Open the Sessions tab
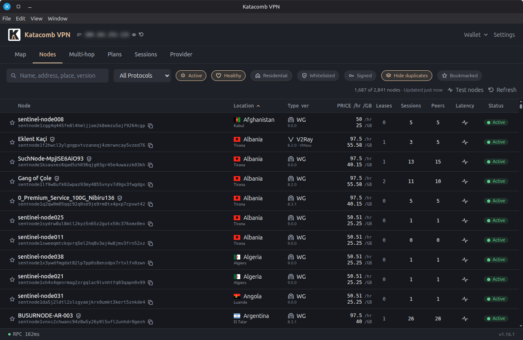 [x=146, y=54]
